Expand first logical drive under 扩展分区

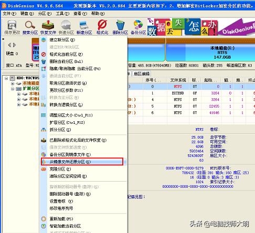19,94
